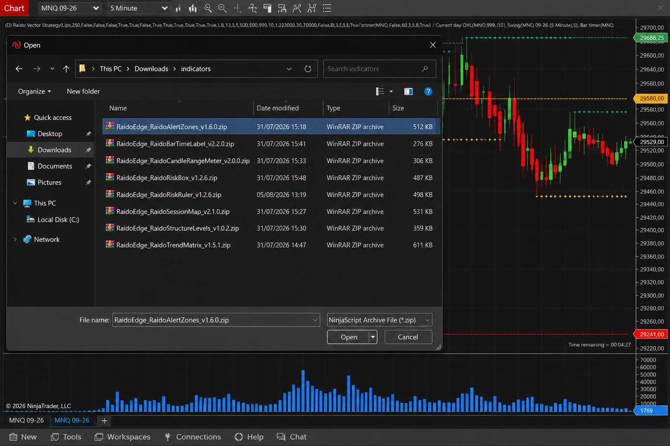The height and width of the screenshot is (446, 670).
Task: Open the blue help question mark icon
Action: coord(428,91)
